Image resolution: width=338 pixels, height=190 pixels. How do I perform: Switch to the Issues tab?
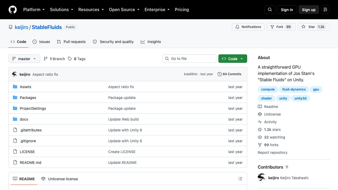(41, 42)
